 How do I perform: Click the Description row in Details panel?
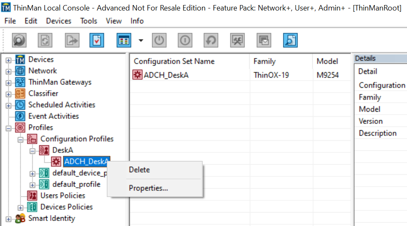click(381, 133)
